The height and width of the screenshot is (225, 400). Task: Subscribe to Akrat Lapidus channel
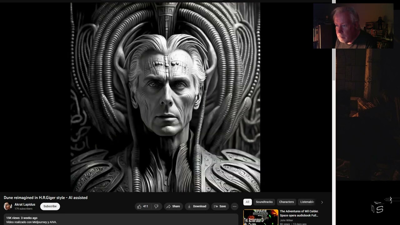click(x=50, y=206)
